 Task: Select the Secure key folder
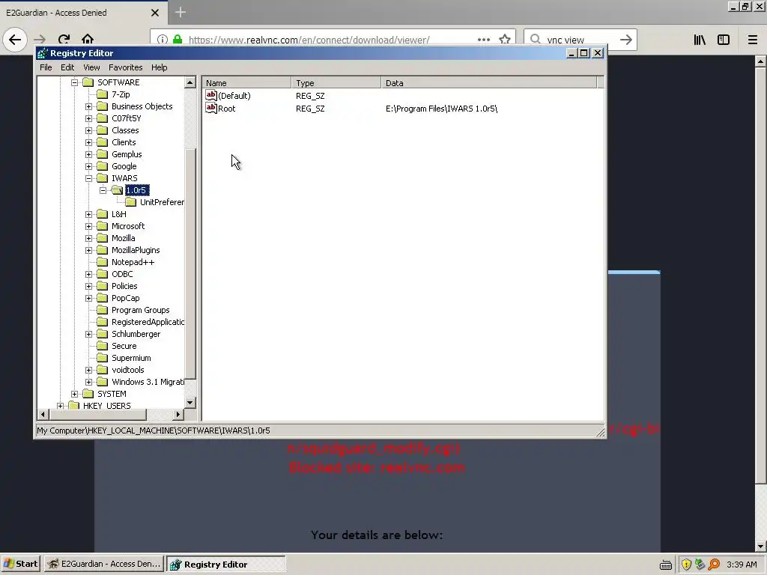pos(124,346)
